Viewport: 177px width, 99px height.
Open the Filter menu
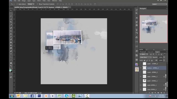click(x=44, y=1)
